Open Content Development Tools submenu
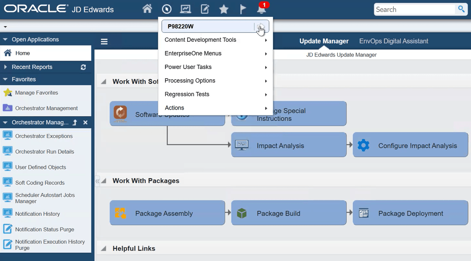 pyautogui.click(x=216, y=40)
